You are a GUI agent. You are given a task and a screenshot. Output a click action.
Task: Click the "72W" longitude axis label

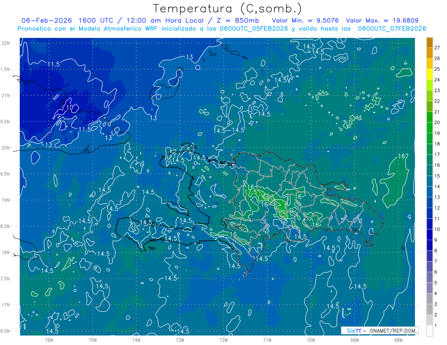click(223, 340)
